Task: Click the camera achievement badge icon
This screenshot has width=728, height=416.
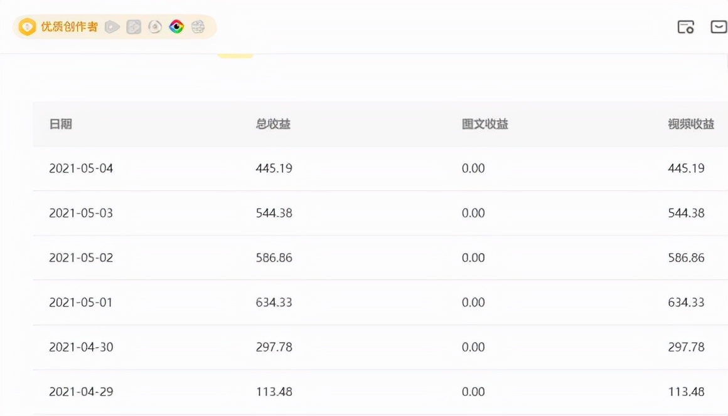Action: [133, 27]
